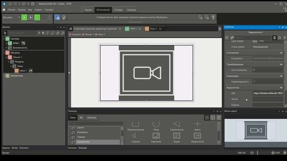Screen dimensions: 287x161
Task: Click the third green play button
Action: 37,17
